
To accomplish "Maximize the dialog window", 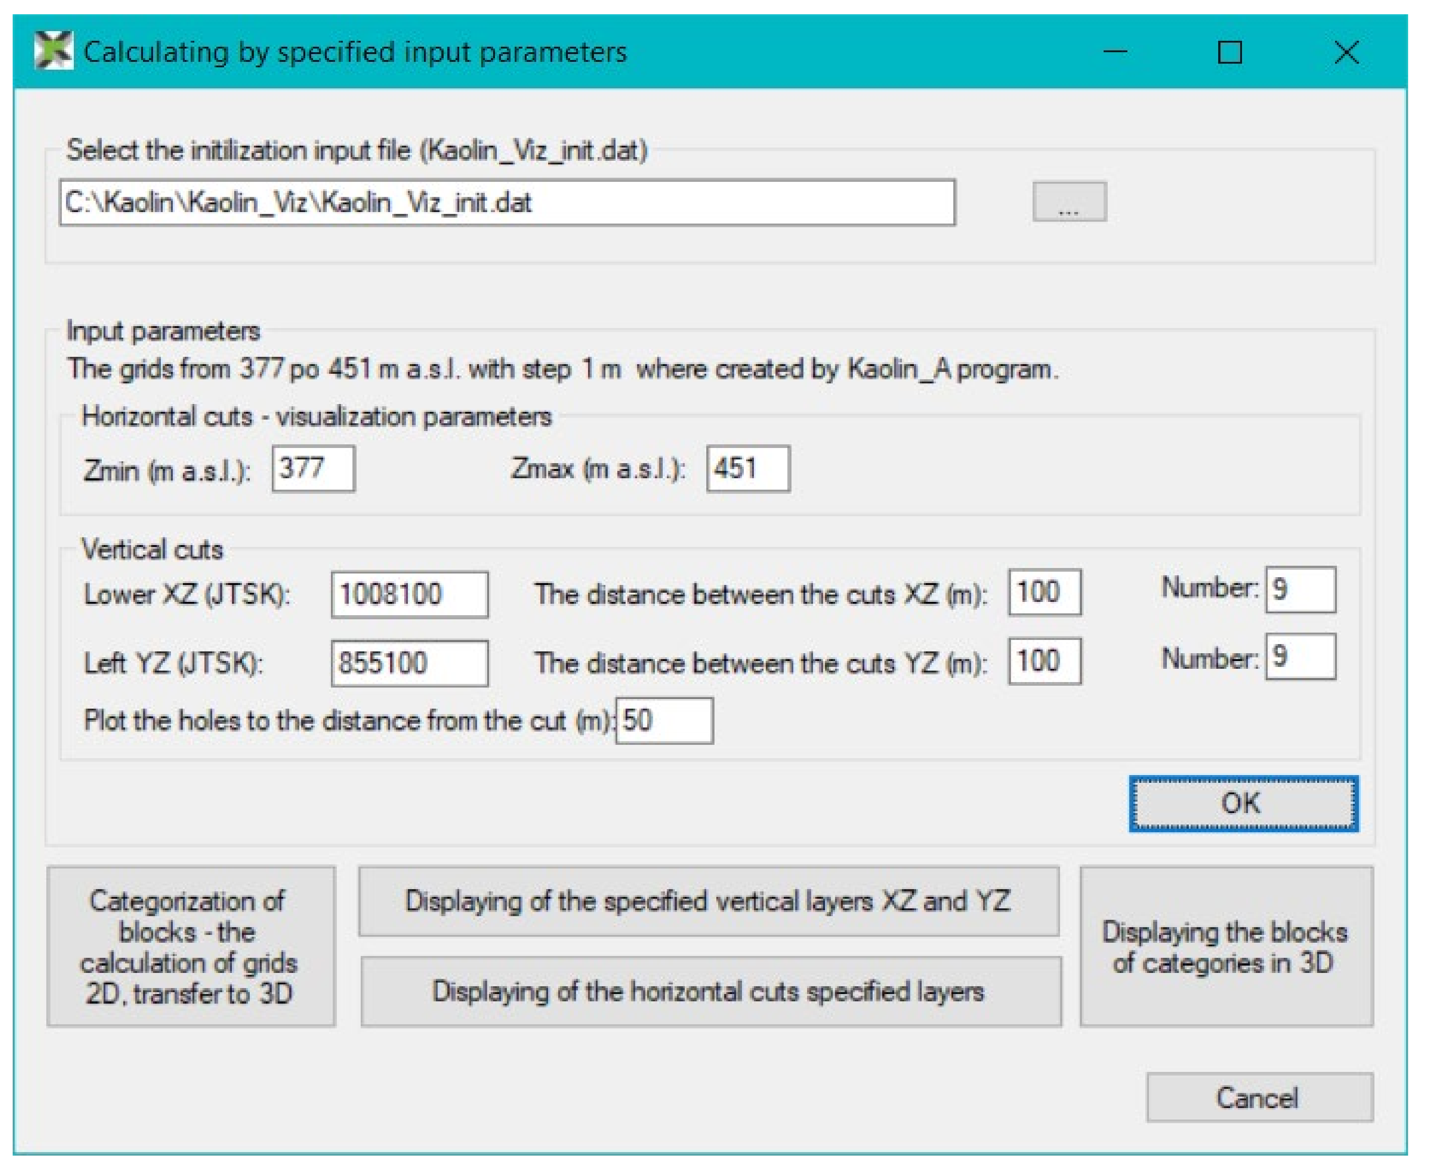I will click(1230, 52).
